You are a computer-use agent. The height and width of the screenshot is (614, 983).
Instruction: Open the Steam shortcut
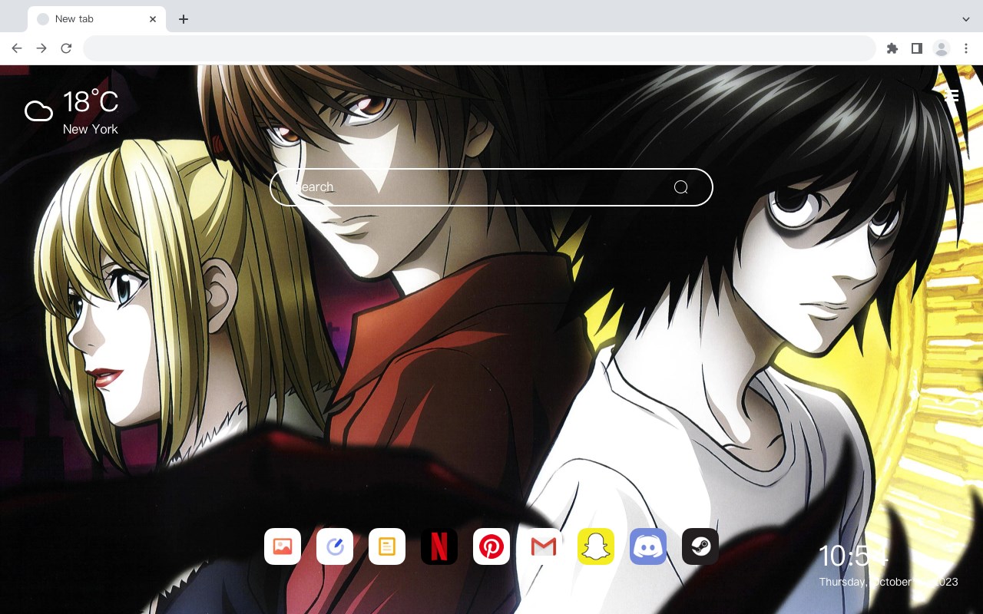tap(700, 546)
